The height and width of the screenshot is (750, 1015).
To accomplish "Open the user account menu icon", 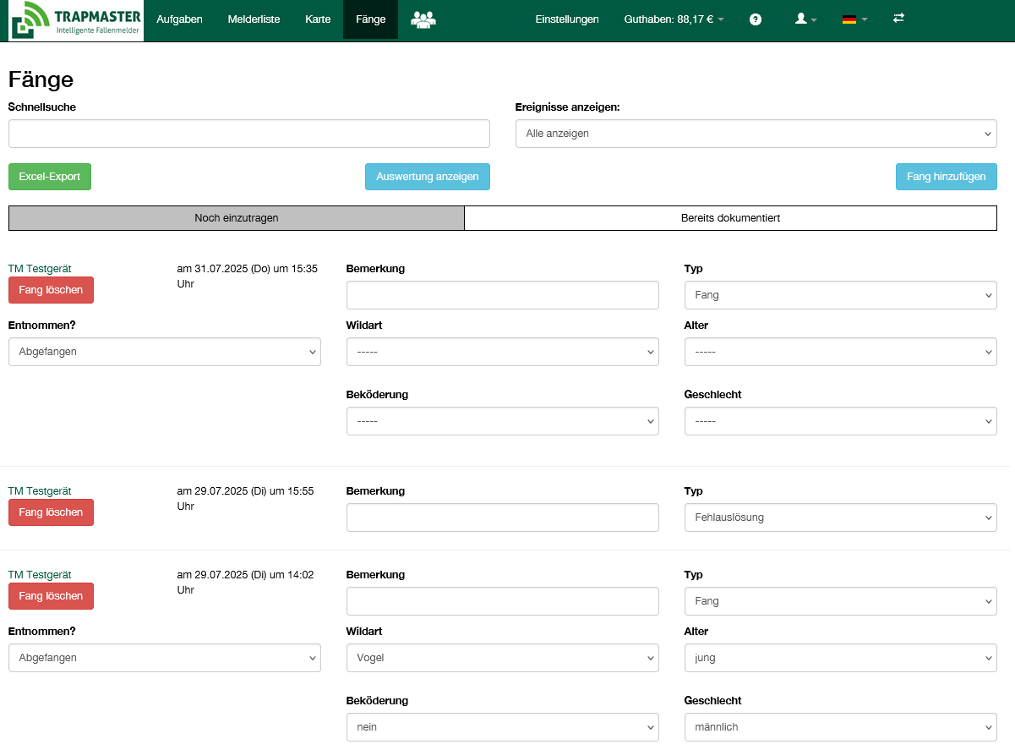I will pyautogui.click(x=805, y=19).
